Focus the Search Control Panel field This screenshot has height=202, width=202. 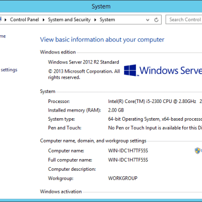(184, 20)
